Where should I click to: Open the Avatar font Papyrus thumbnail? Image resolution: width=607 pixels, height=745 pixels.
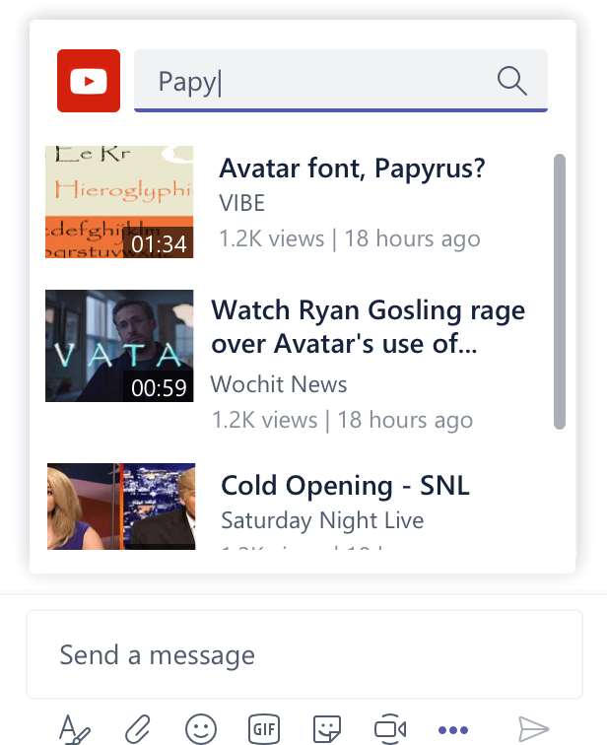coord(119,202)
